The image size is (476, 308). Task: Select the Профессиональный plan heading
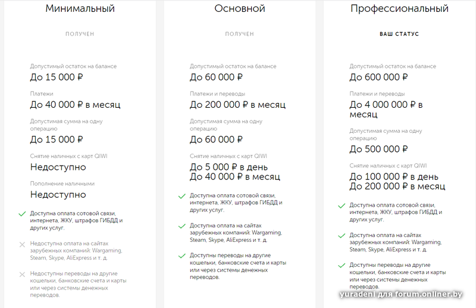click(x=399, y=9)
